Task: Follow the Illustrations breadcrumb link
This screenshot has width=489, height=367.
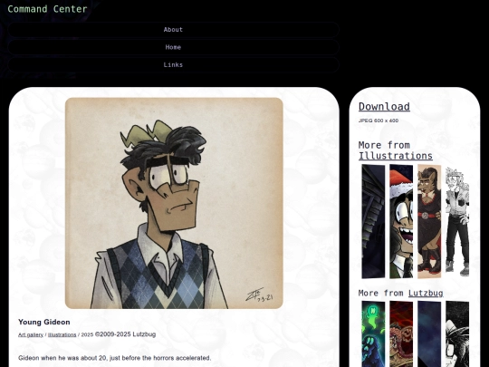Action: 62,334
